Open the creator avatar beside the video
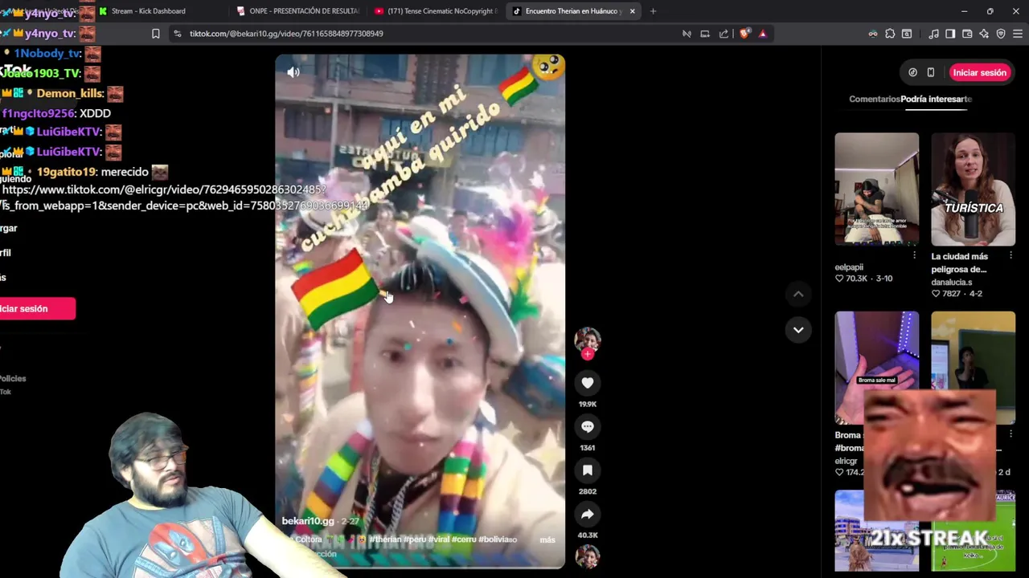 (x=588, y=340)
